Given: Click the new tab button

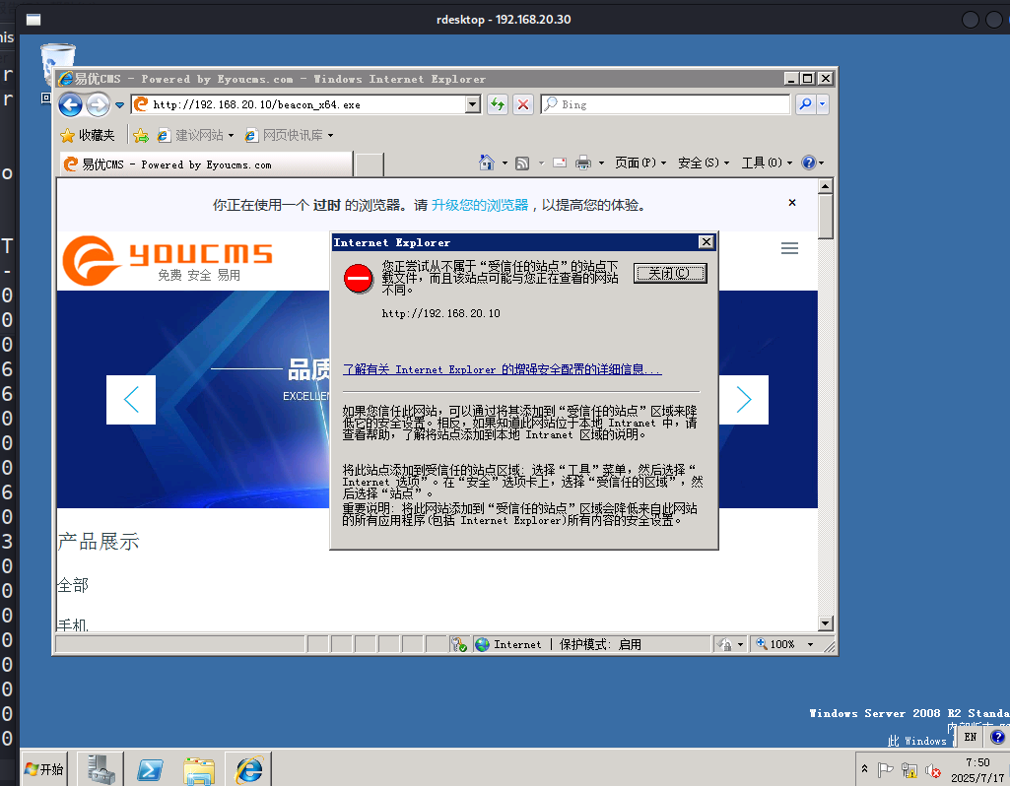Looking at the screenshot, I should (x=370, y=164).
